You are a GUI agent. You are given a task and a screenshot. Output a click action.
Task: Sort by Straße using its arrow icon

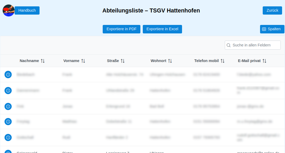tap(123, 61)
